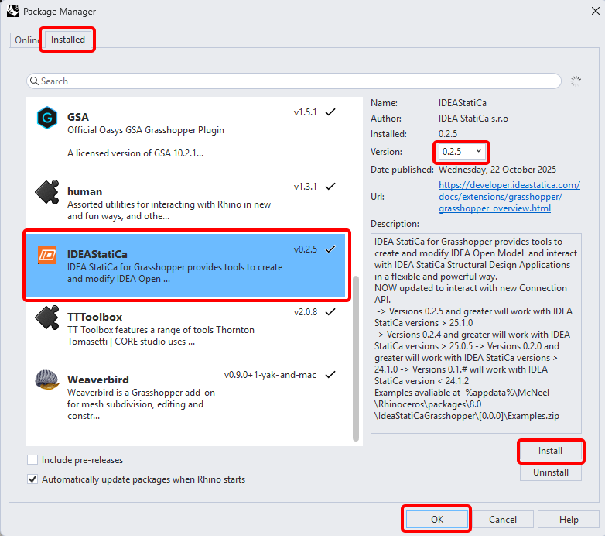This screenshot has width=605, height=536.
Task: Enable Include pre-releases checkbox
Action: [x=32, y=460]
